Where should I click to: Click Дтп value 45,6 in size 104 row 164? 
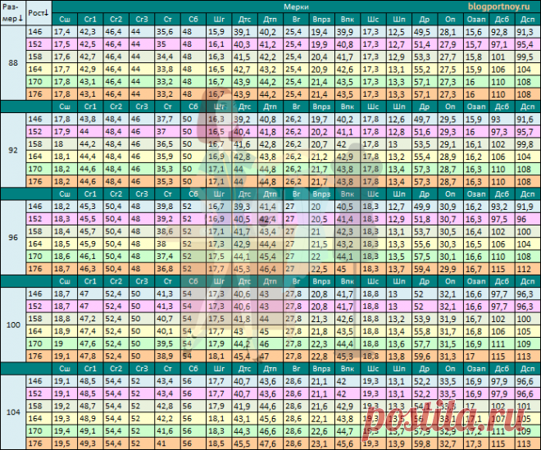pyautogui.click(x=270, y=418)
